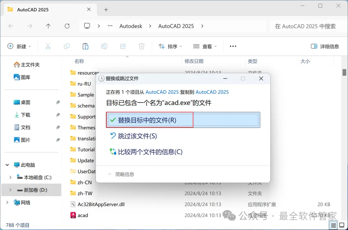Close the AutoCAD 2025 tab
The width and height of the screenshot is (348, 230).
point(89,9)
